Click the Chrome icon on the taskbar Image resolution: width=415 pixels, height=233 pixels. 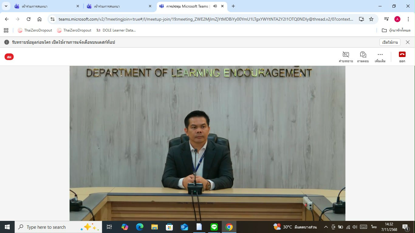click(229, 227)
